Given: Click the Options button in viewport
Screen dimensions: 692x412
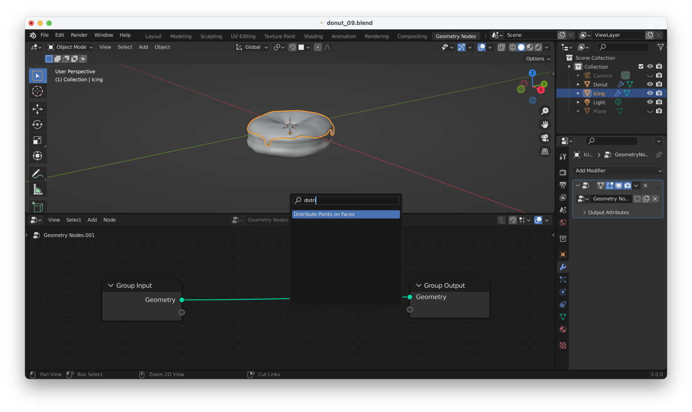Looking at the screenshot, I should pos(538,59).
